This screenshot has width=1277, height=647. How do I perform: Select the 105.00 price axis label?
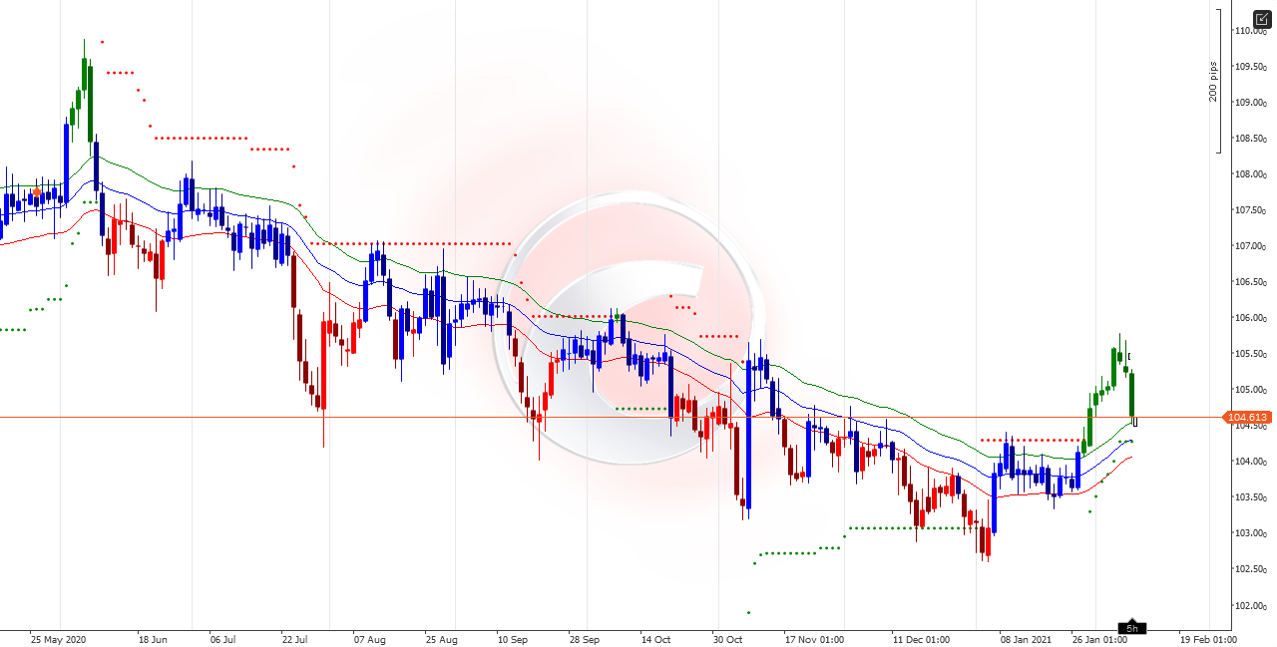coord(1252,390)
